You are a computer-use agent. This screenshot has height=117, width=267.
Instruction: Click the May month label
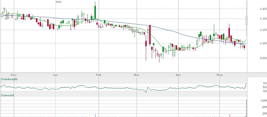pyautogui.click(x=219, y=75)
